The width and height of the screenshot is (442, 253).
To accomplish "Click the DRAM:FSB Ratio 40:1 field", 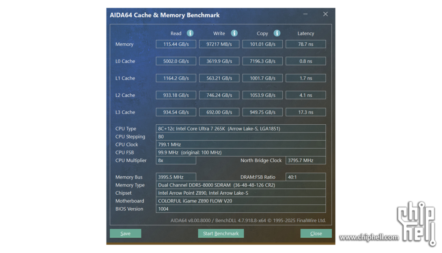I will pos(305,177).
